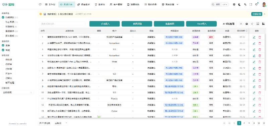This screenshot has width=268, height=126.
Task: Check the 默认看板 board filter
Action: tap(3, 36)
